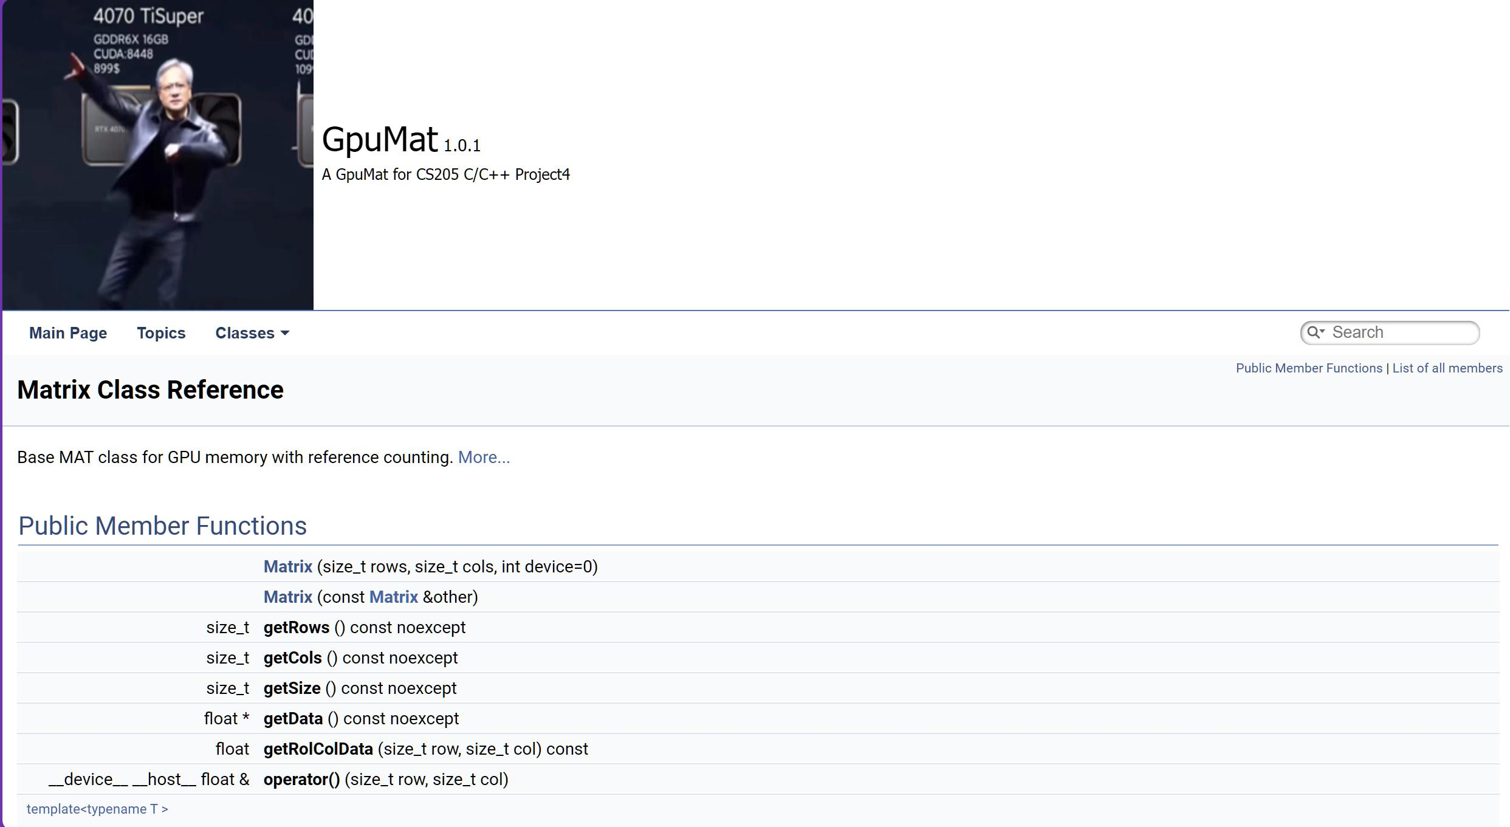The width and height of the screenshot is (1510, 827).
Task: Follow the More... description link
Action: pyautogui.click(x=484, y=457)
